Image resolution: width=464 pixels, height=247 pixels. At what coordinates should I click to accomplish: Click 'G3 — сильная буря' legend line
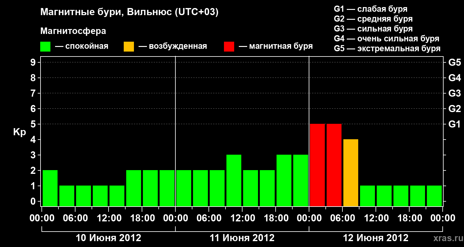[x=373, y=29]
